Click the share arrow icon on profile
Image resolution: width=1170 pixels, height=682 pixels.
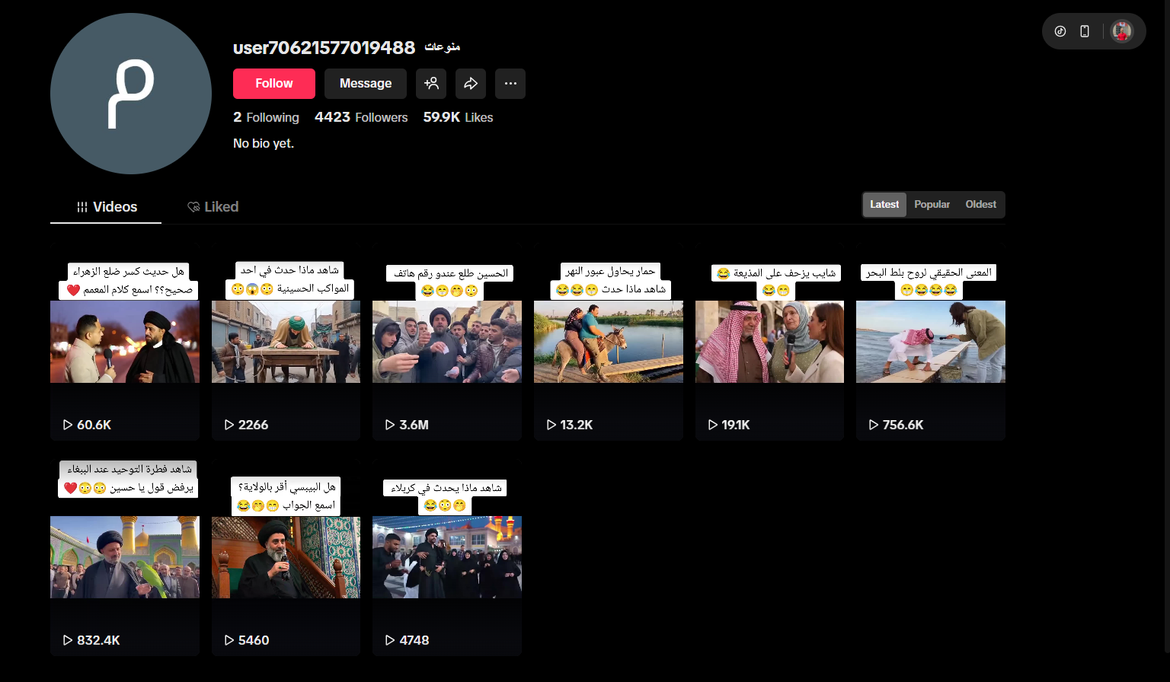click(x=471, y=84)
